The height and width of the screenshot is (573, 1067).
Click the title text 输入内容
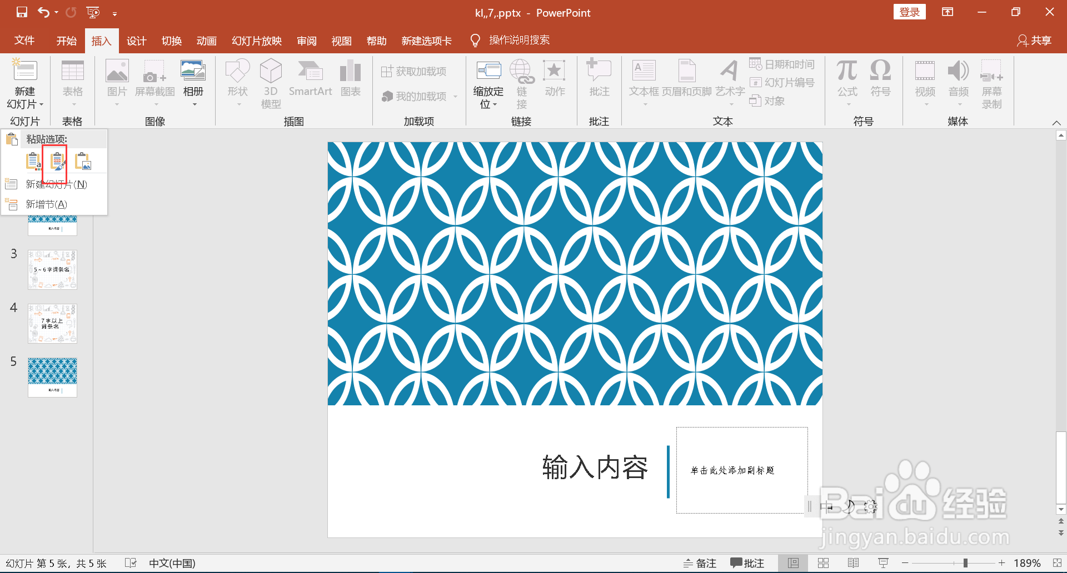point(595,468)
